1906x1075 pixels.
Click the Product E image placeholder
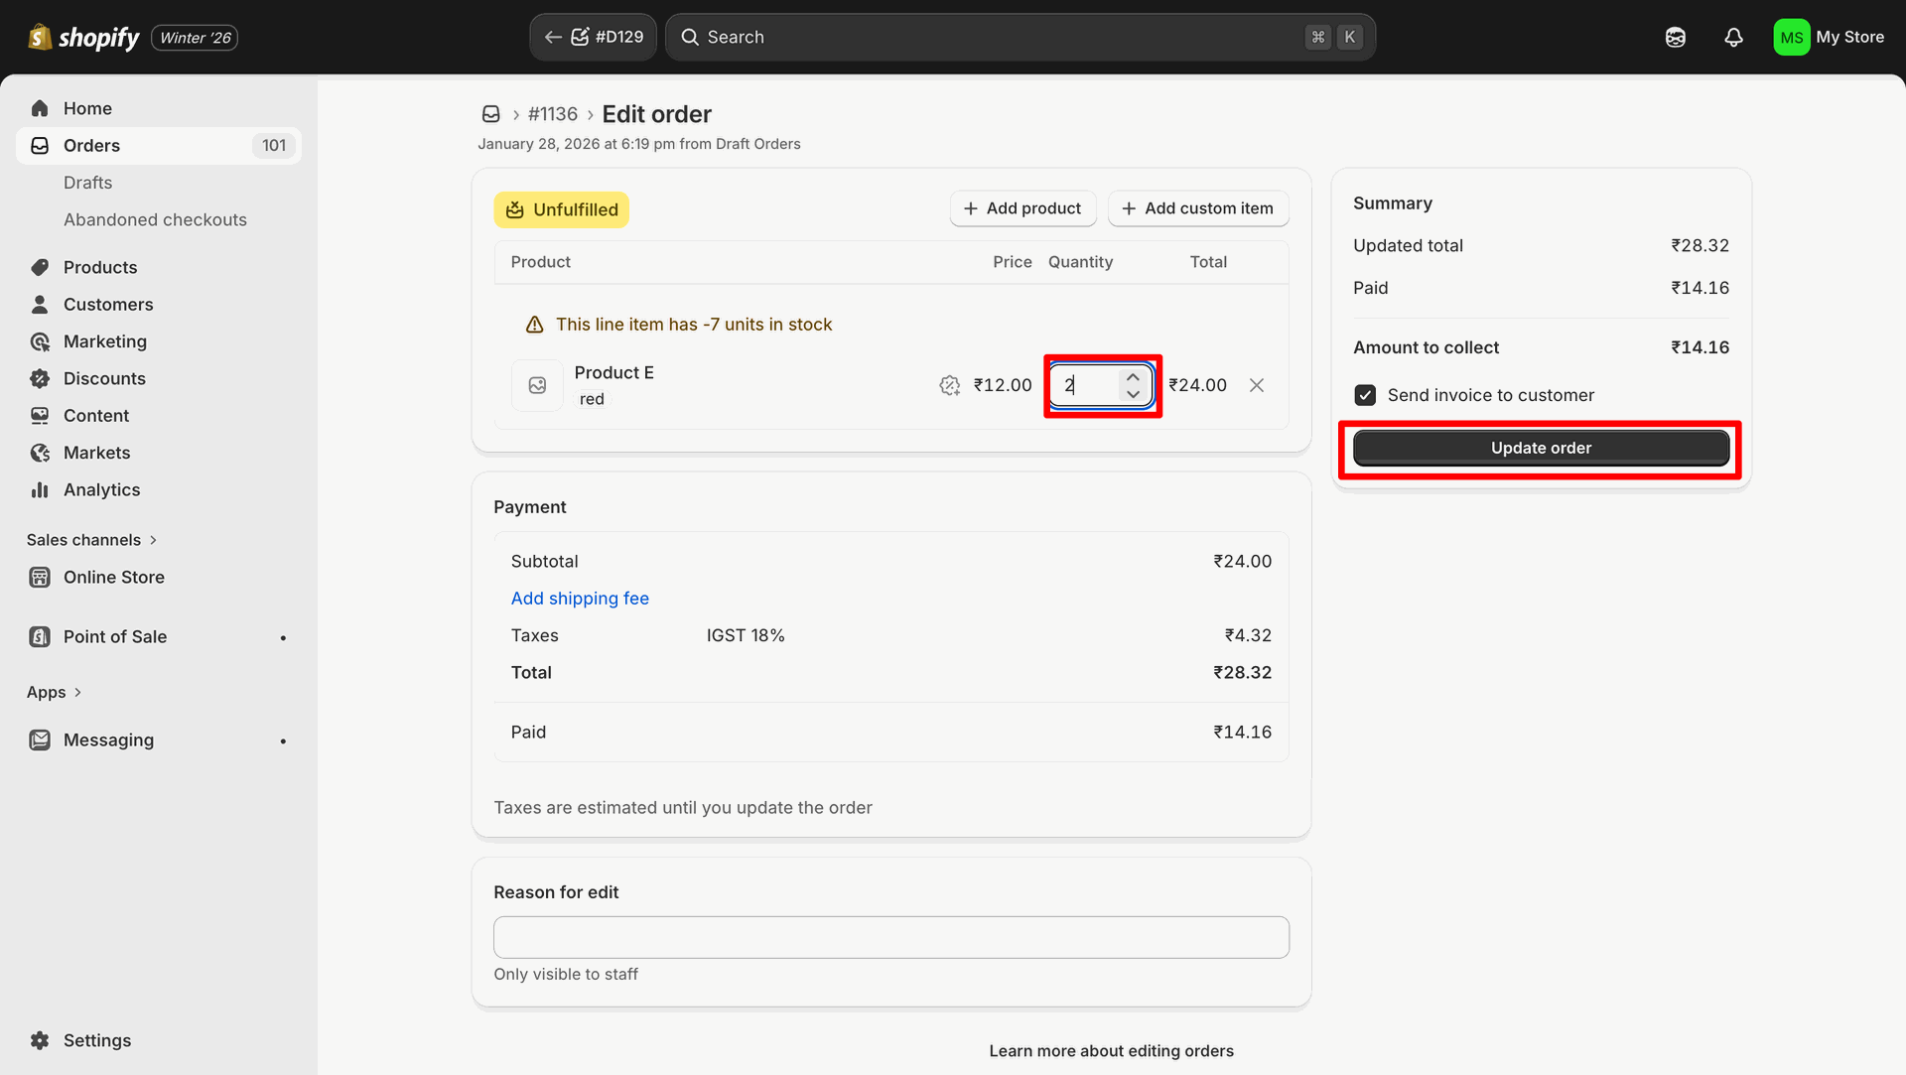tap(537, 385)
